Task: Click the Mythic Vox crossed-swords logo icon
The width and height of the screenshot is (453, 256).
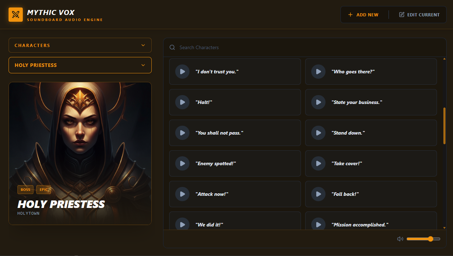Action: coord(16,15)
